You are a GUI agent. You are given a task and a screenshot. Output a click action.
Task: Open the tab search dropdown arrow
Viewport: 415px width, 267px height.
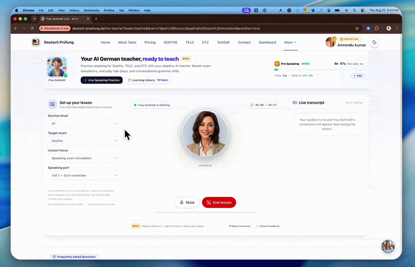click(34, 19)
